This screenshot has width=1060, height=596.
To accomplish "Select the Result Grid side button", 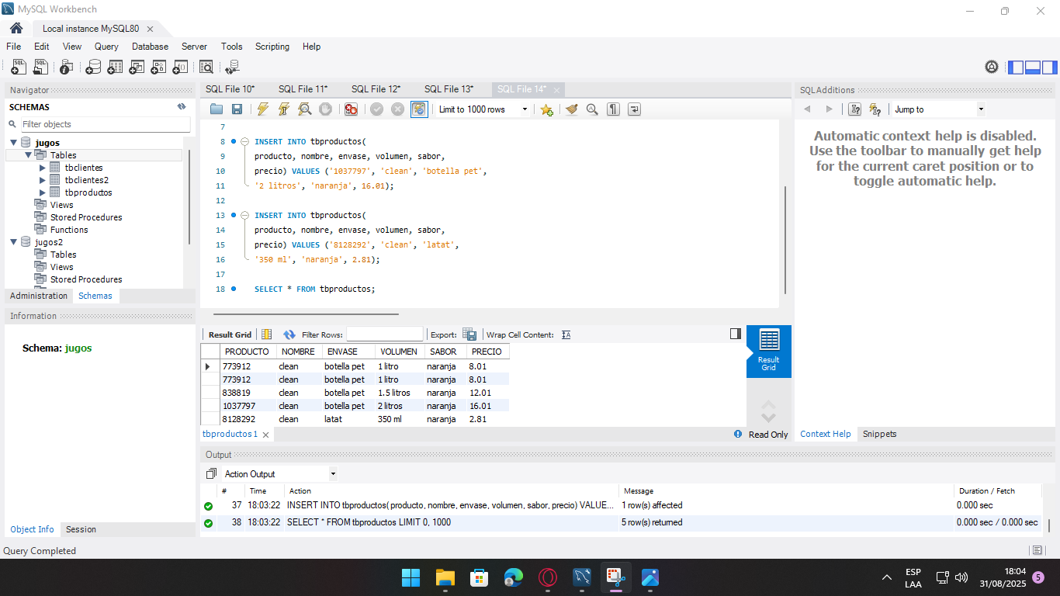I will coord(769,352).
